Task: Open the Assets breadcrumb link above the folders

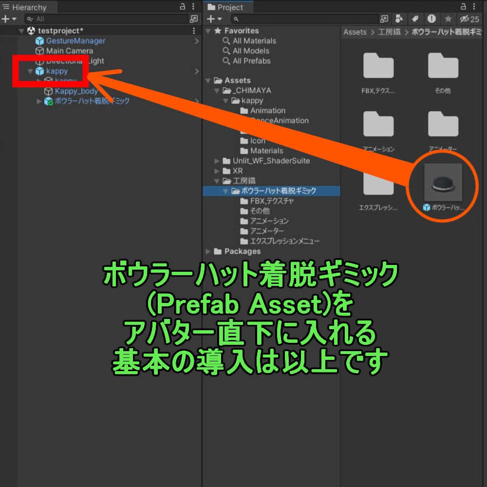Action: 354,32
